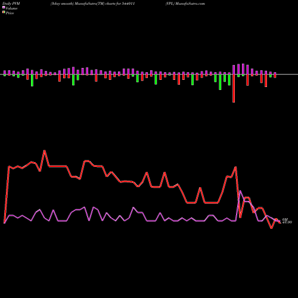Click the Volume legend color swatch
Viewport: 298px width, 298px height.
[4, 8]
